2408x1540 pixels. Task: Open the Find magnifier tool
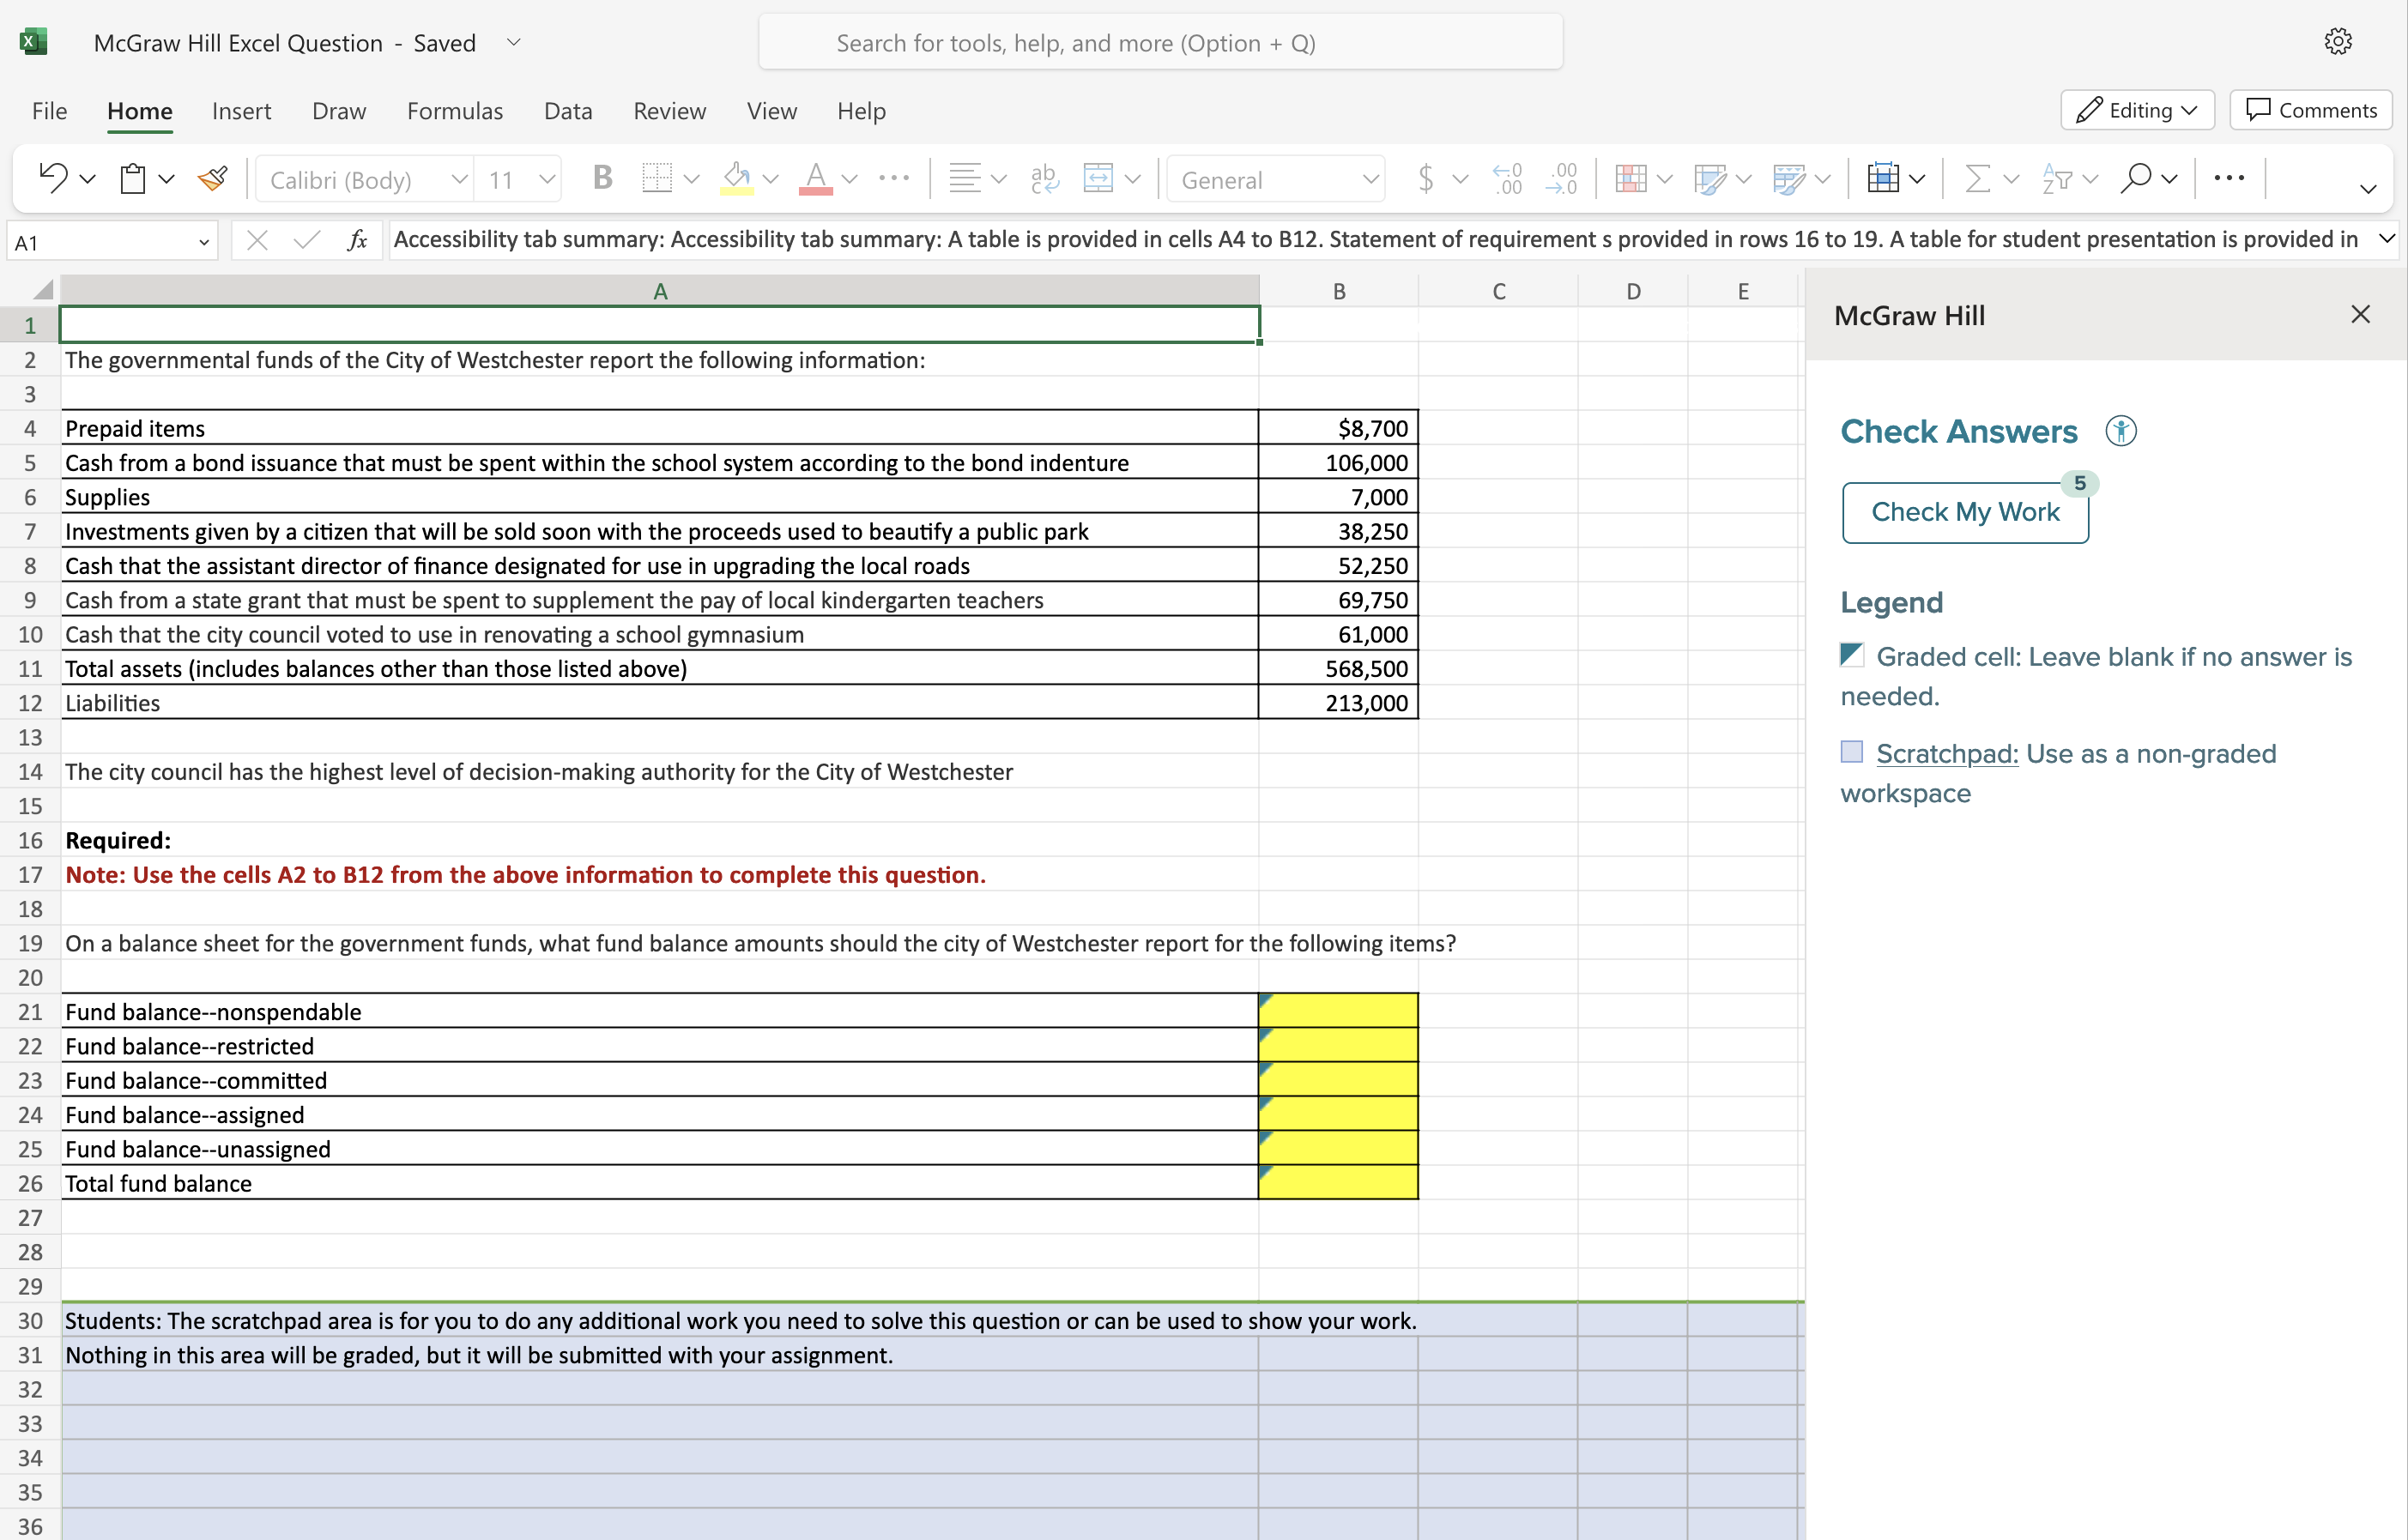(x=2135, y=179)
